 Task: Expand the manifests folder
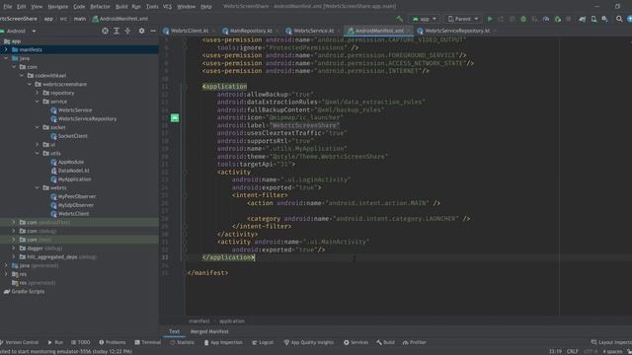pos(6,49)
